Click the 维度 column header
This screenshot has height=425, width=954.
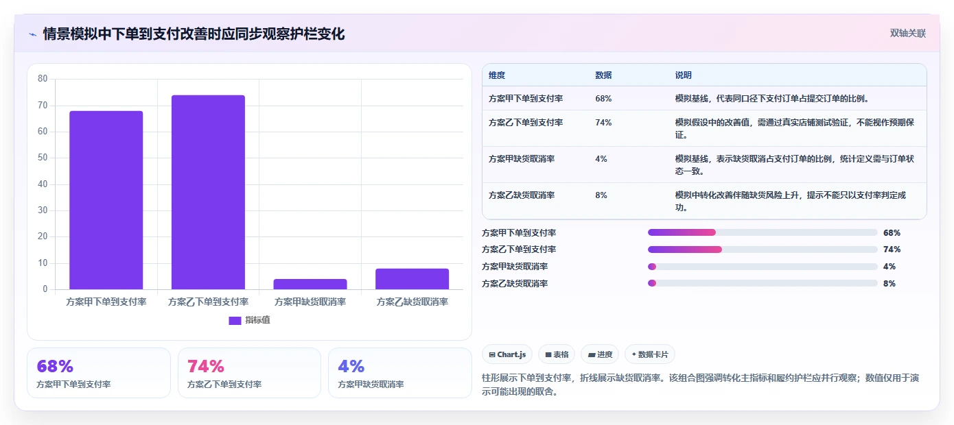497,75
